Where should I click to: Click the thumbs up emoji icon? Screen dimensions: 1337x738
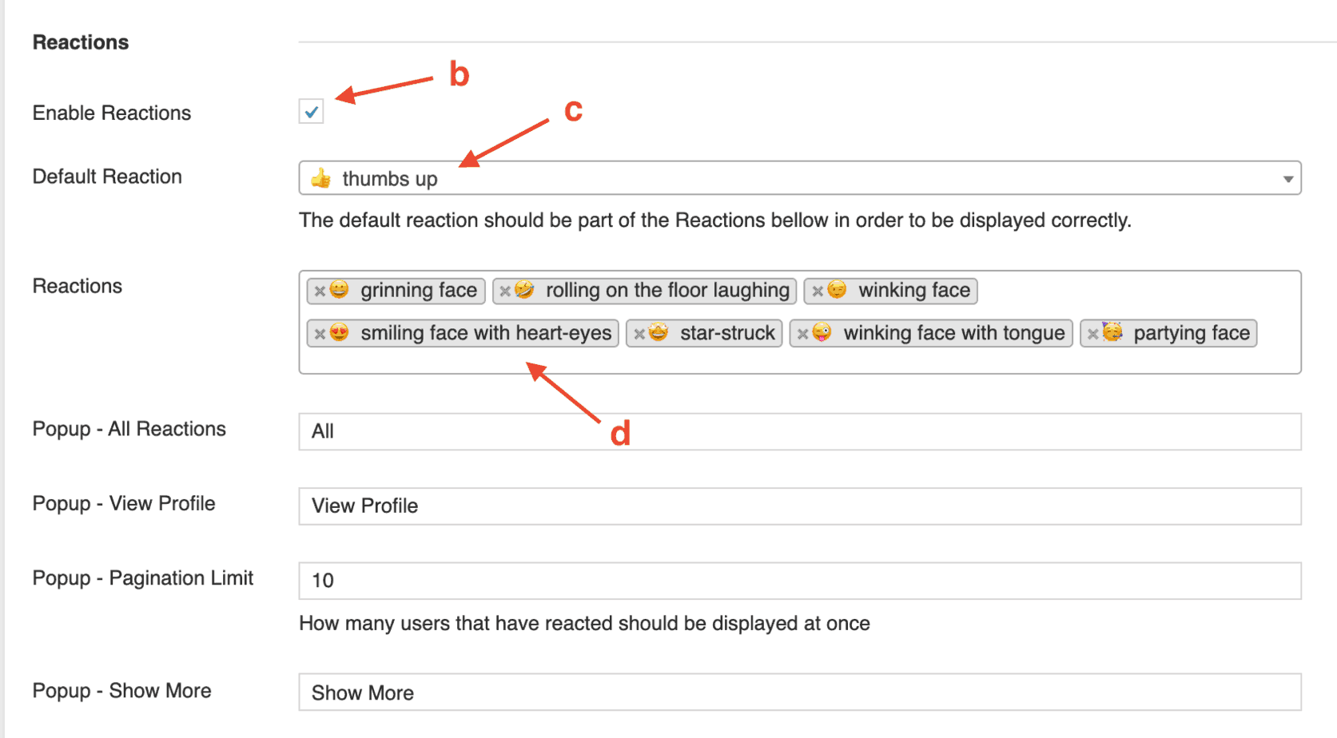pyautogui.click(x=321, y=178)
